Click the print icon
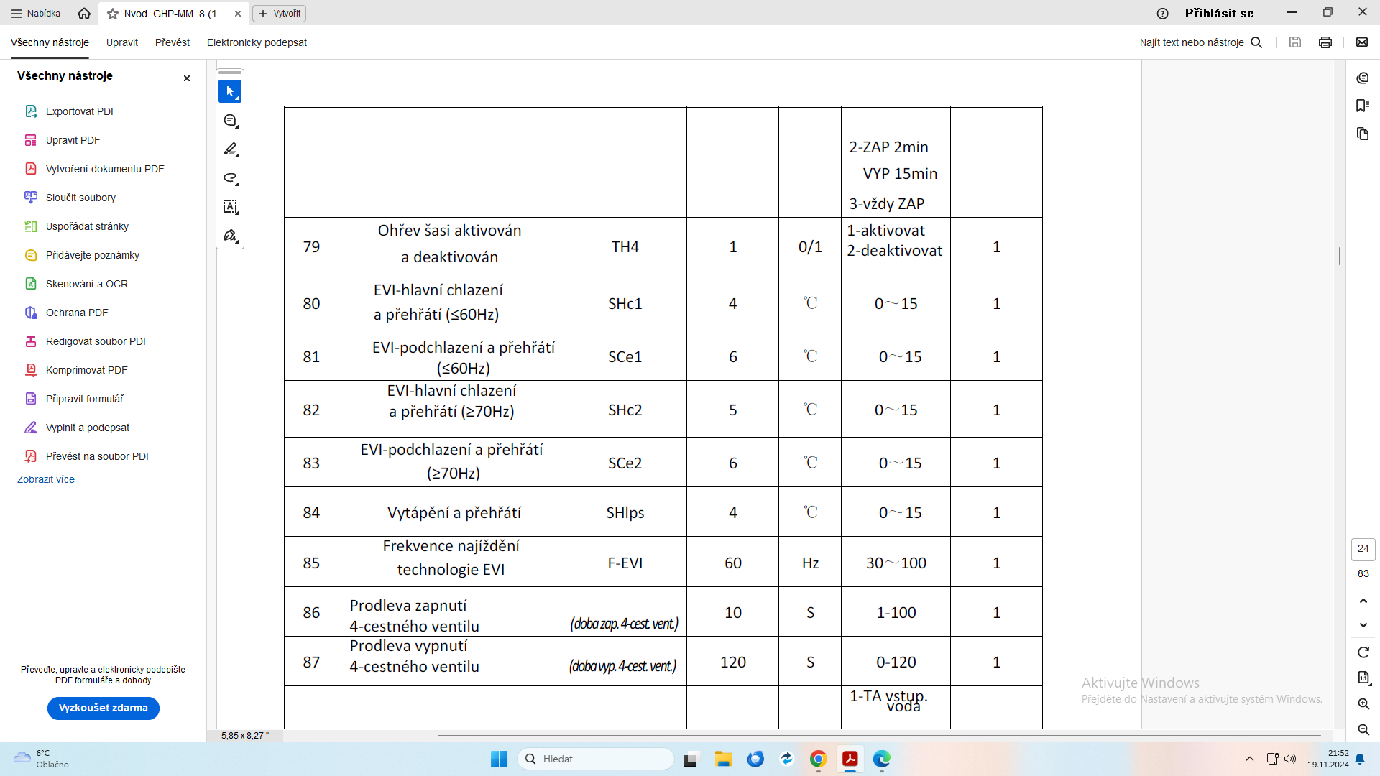Image resolution: width=1380 pixels, height=776 pixels. pyautogui.click(x=1325, y=42)
